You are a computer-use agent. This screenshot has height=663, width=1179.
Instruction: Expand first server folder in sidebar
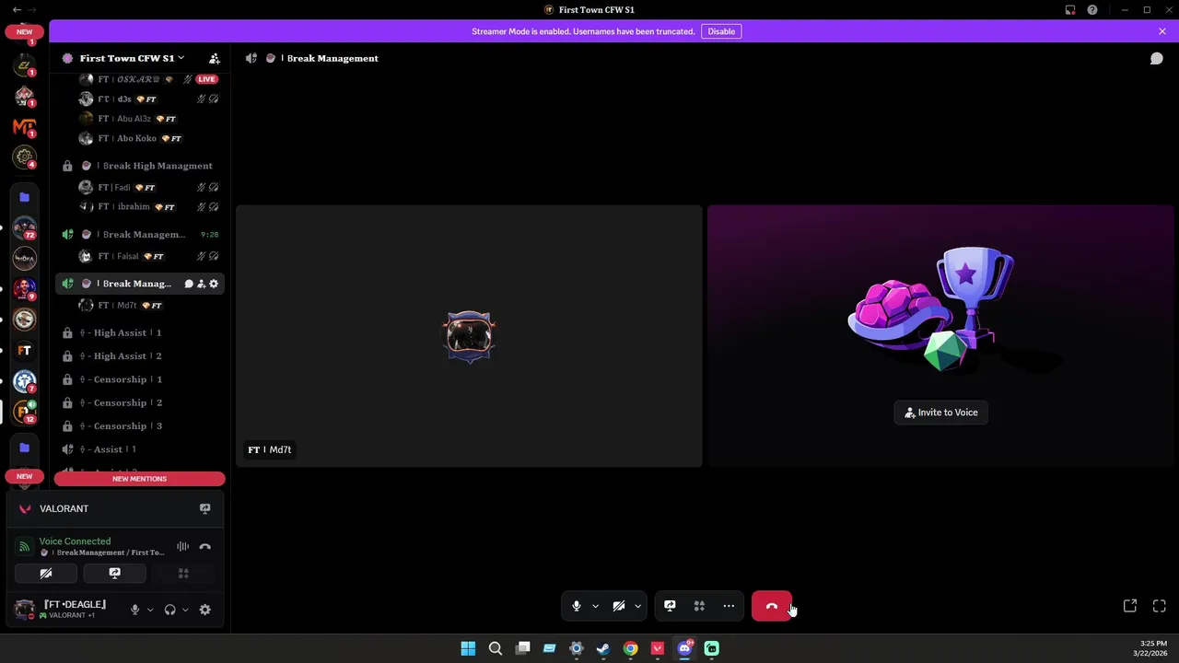tap(25, 197)
